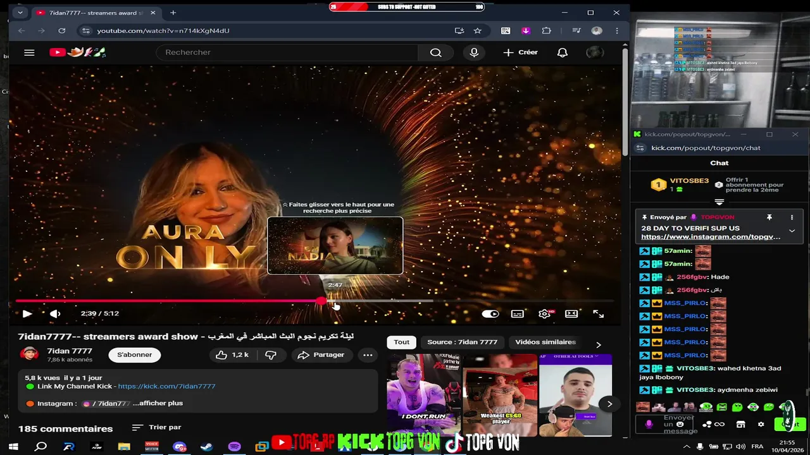Open browser extensions puzzle menu
This screenshot has width=810, height=455.
547,30
